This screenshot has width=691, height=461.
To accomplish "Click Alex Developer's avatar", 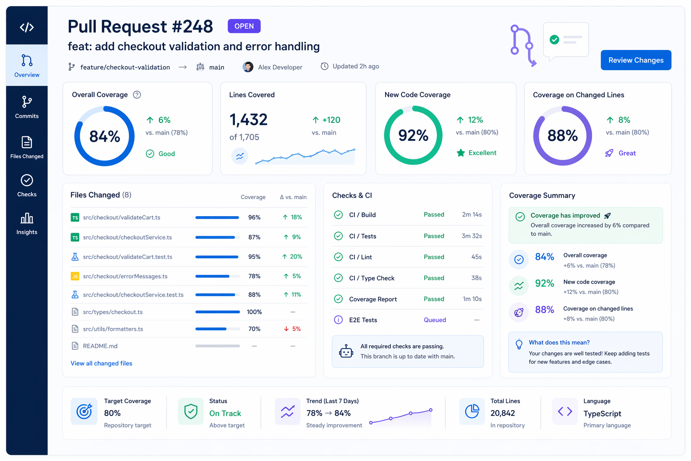I will 248,67.
